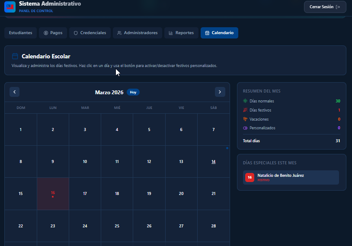Select day 28 in the calendar
Image resolution: width=352 pixels, height=246 pixels.
214,226
